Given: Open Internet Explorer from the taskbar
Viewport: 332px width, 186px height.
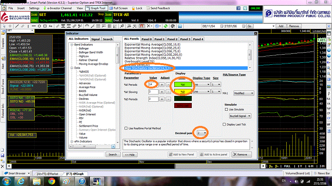Looking at the screenshot, I should pyautogui.click(x=21, y=181).
